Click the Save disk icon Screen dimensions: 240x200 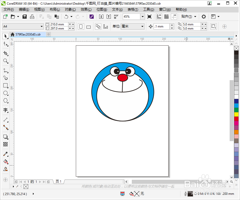pos(25,17)
